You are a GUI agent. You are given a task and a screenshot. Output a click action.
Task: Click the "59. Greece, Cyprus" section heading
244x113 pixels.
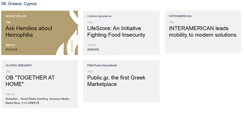tap(19, 4)
